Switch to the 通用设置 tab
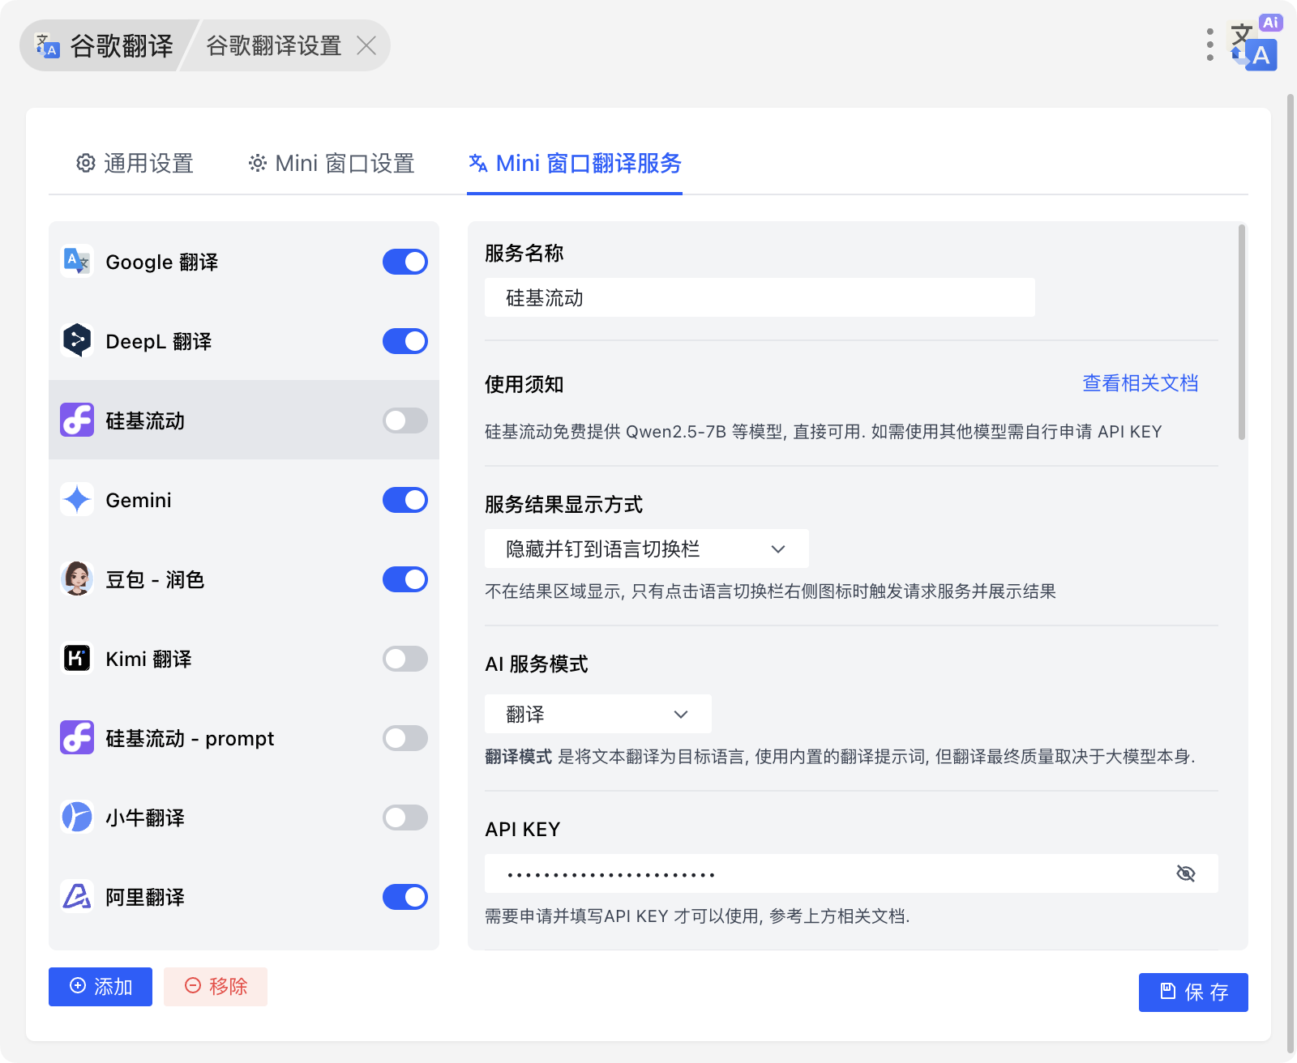This screenshot has width=1297, height=1063. pos(135,164)
